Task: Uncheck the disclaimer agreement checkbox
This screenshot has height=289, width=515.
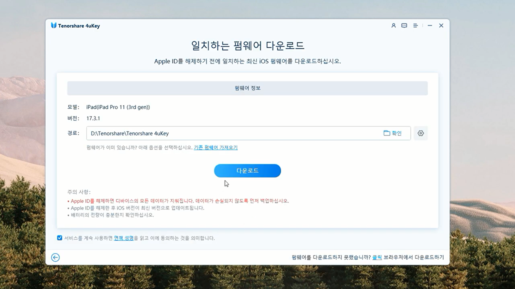Action: [x=60, y=238]
